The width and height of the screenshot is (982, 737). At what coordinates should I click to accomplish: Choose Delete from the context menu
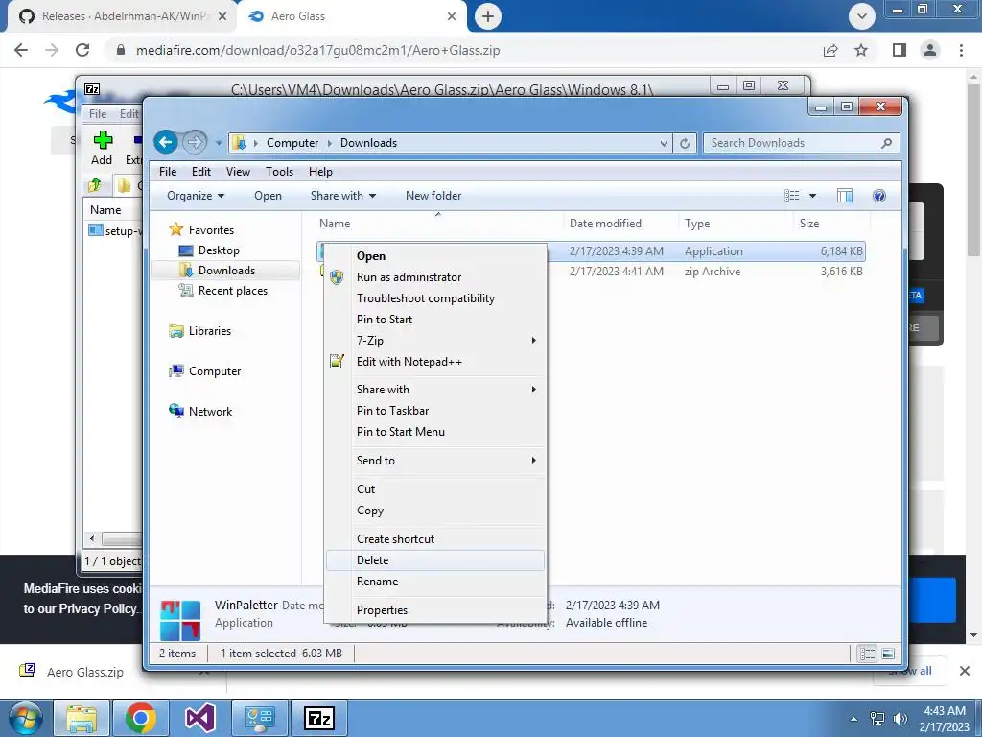coord(435,560)
